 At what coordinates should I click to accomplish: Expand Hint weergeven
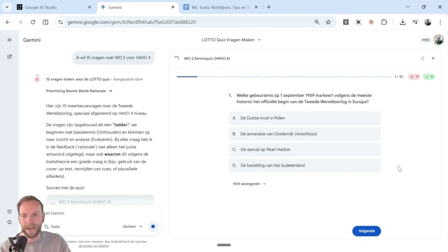(x=249, y=184)
